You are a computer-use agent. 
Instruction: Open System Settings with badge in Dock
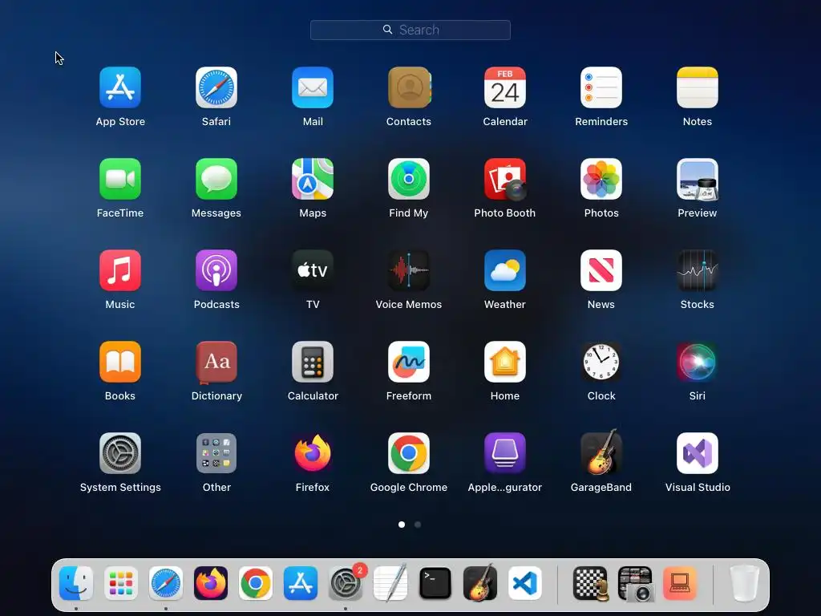346,583
